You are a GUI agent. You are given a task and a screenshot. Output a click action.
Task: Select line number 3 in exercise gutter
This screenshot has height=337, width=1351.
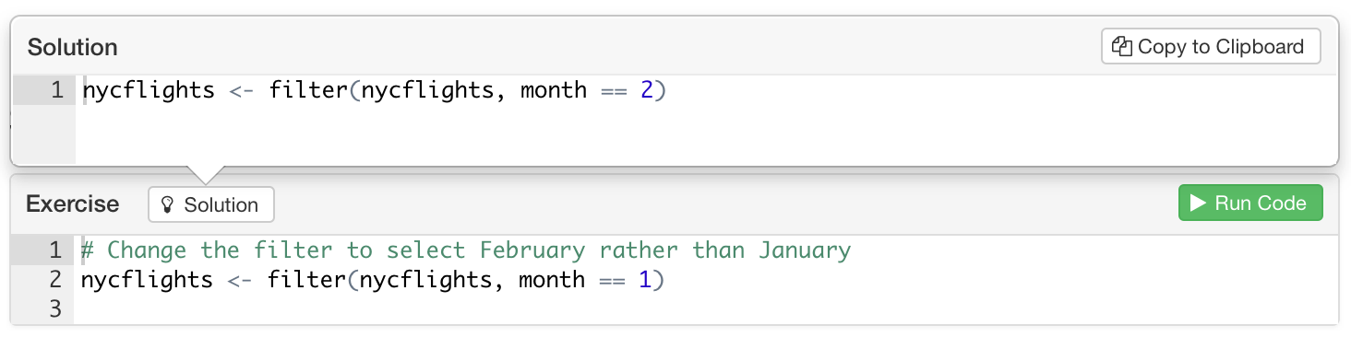point(55,308)
